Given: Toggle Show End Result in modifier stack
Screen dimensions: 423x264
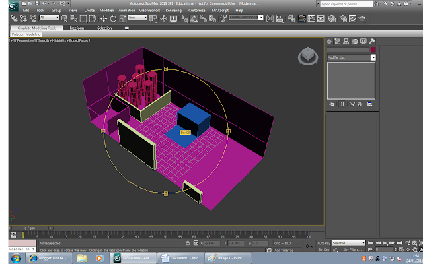Looking at the screenshot, I should (x=342, y=104).
